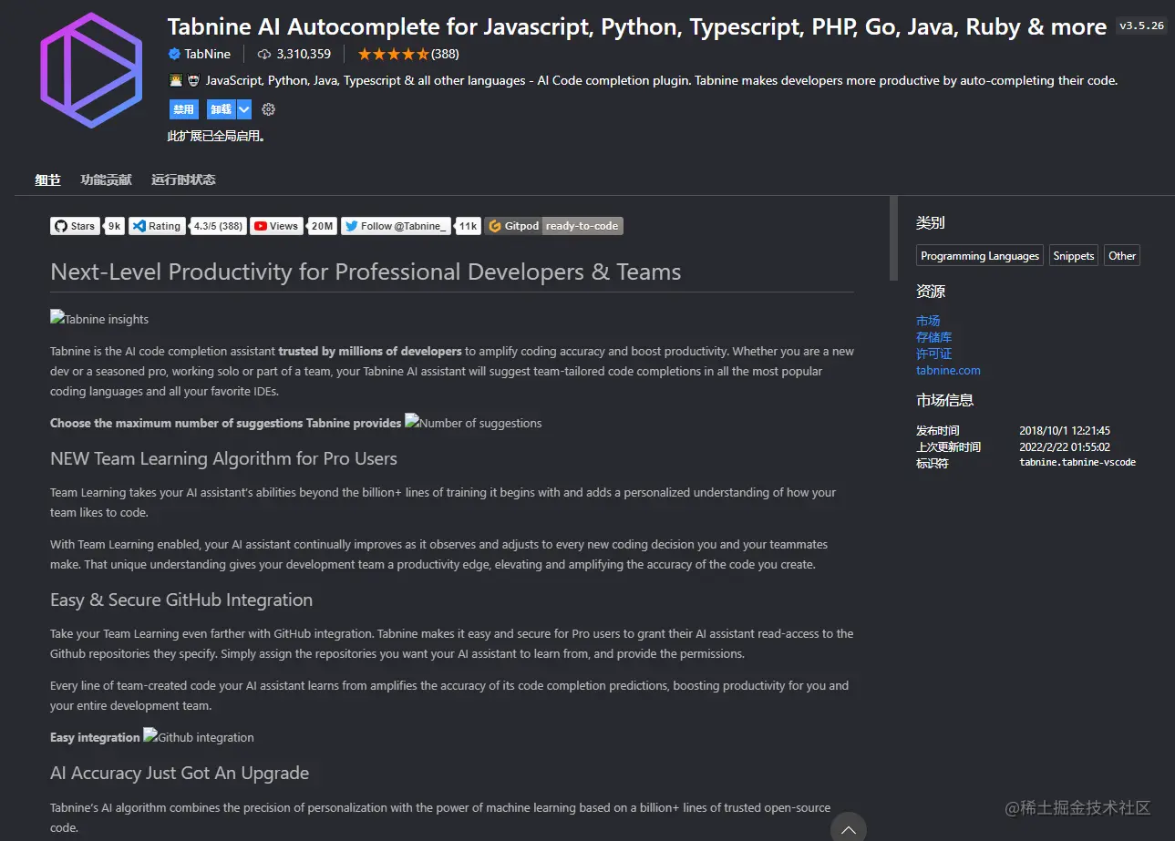Click the verified publisher badge beside TabNine
This screenshot has width=1175, height=841.
174,54
